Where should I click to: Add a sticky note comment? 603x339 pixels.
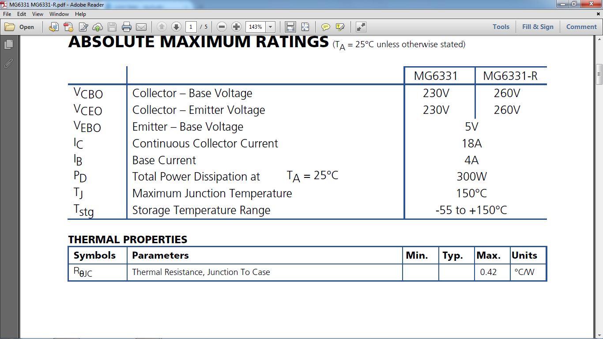325,27
